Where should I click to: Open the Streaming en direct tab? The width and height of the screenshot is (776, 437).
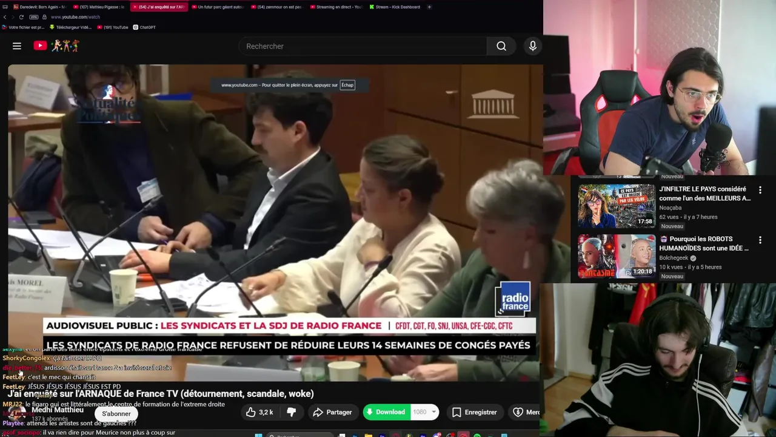336,7
